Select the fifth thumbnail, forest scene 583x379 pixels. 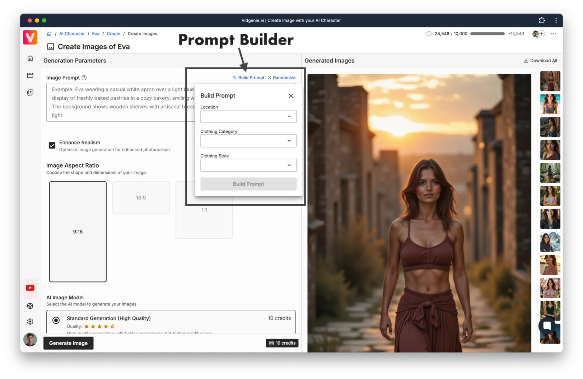pos(550,173)
